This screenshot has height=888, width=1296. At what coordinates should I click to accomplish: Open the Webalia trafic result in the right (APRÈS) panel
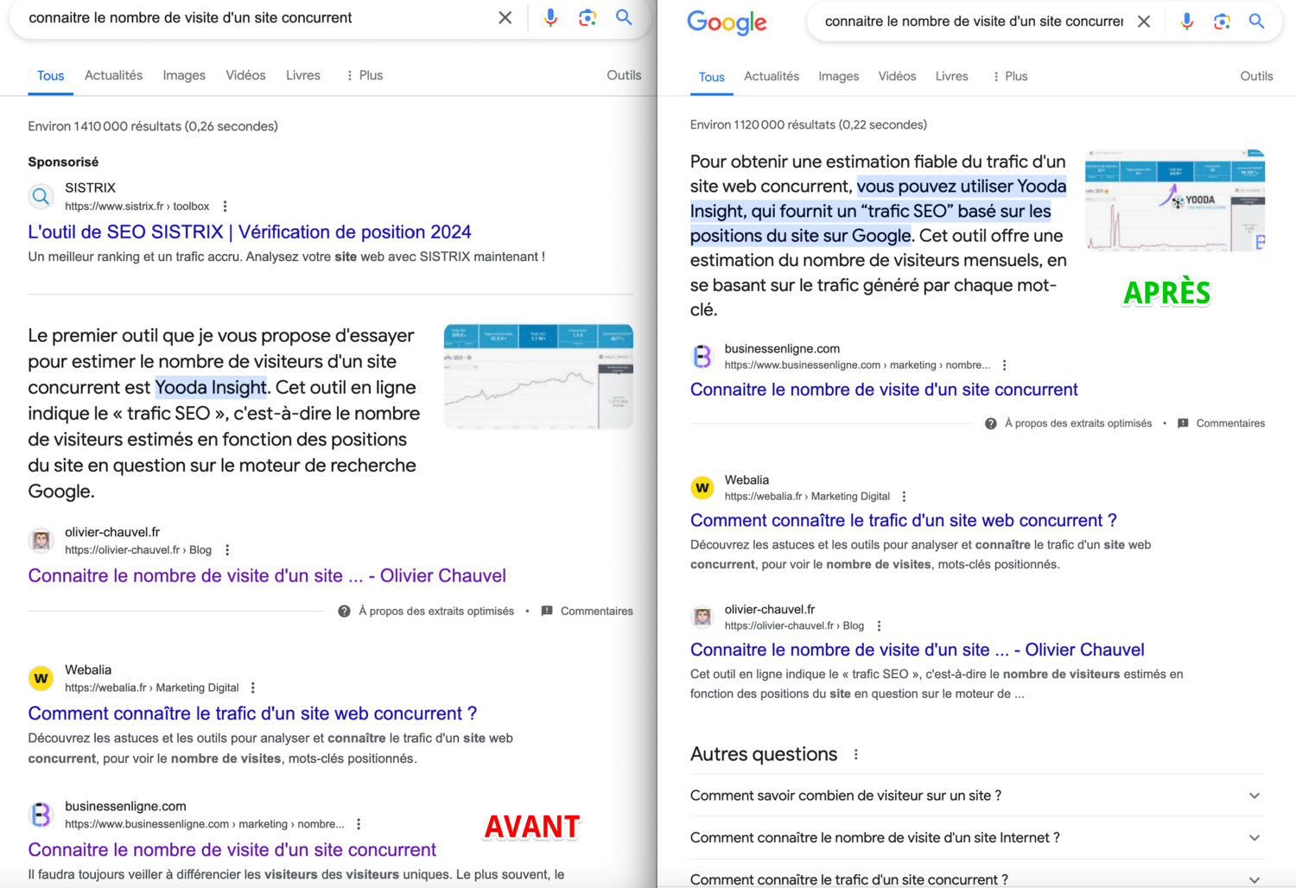(x=903, y=520)
